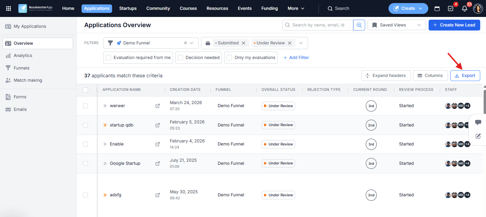The image size is (486, 217).
Task: Expand the Saved Views dropdown
Action: [397, 25]
